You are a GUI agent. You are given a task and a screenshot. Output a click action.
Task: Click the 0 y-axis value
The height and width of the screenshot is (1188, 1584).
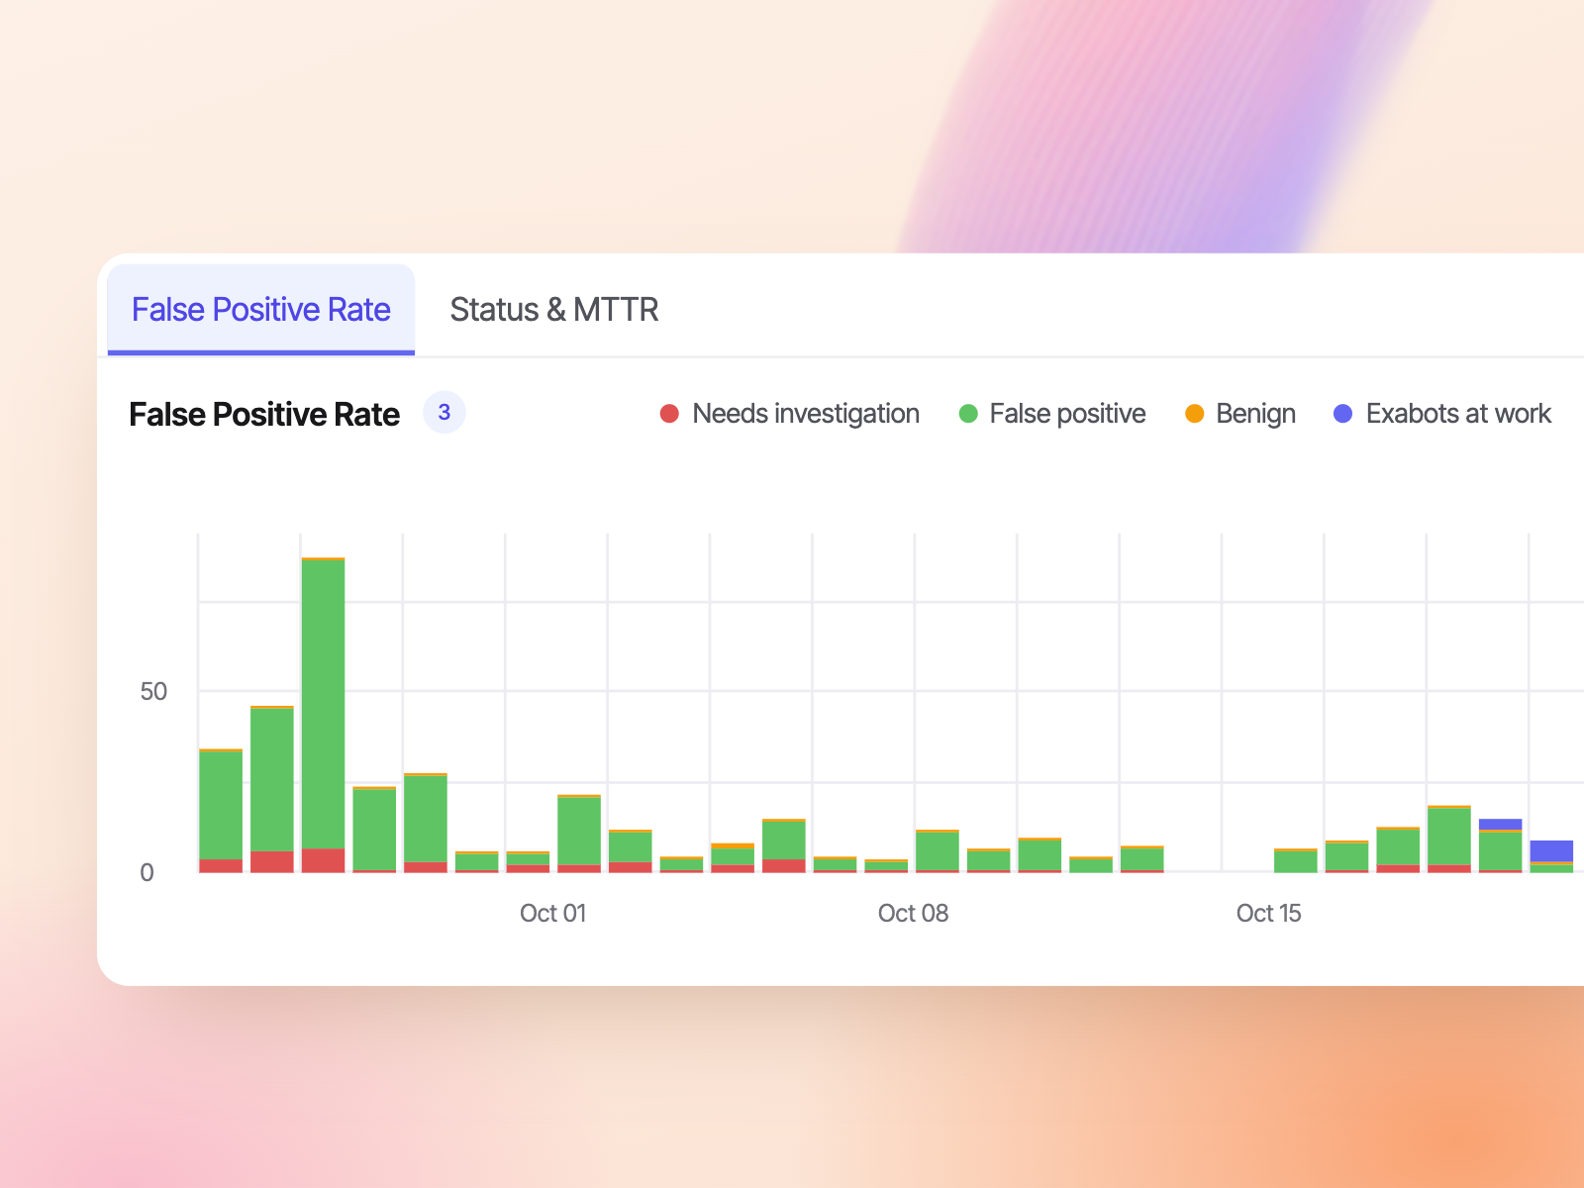[x=147, y=873]
